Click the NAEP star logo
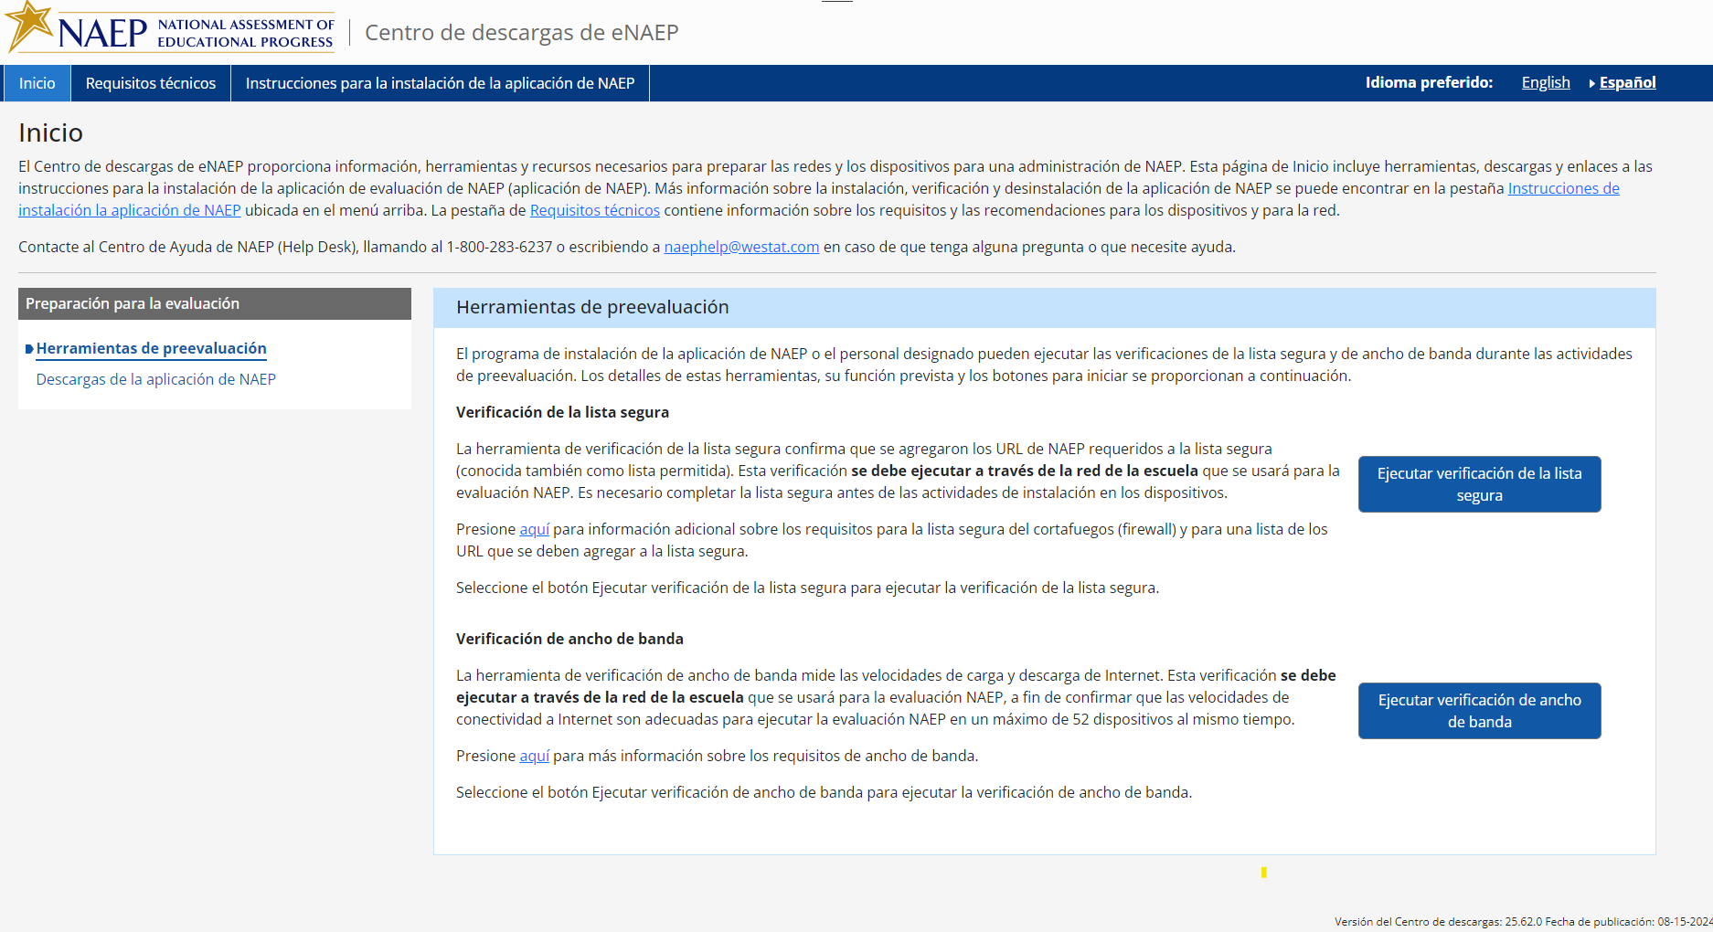This screenshot has width=1713, height=932. [170, 27]
